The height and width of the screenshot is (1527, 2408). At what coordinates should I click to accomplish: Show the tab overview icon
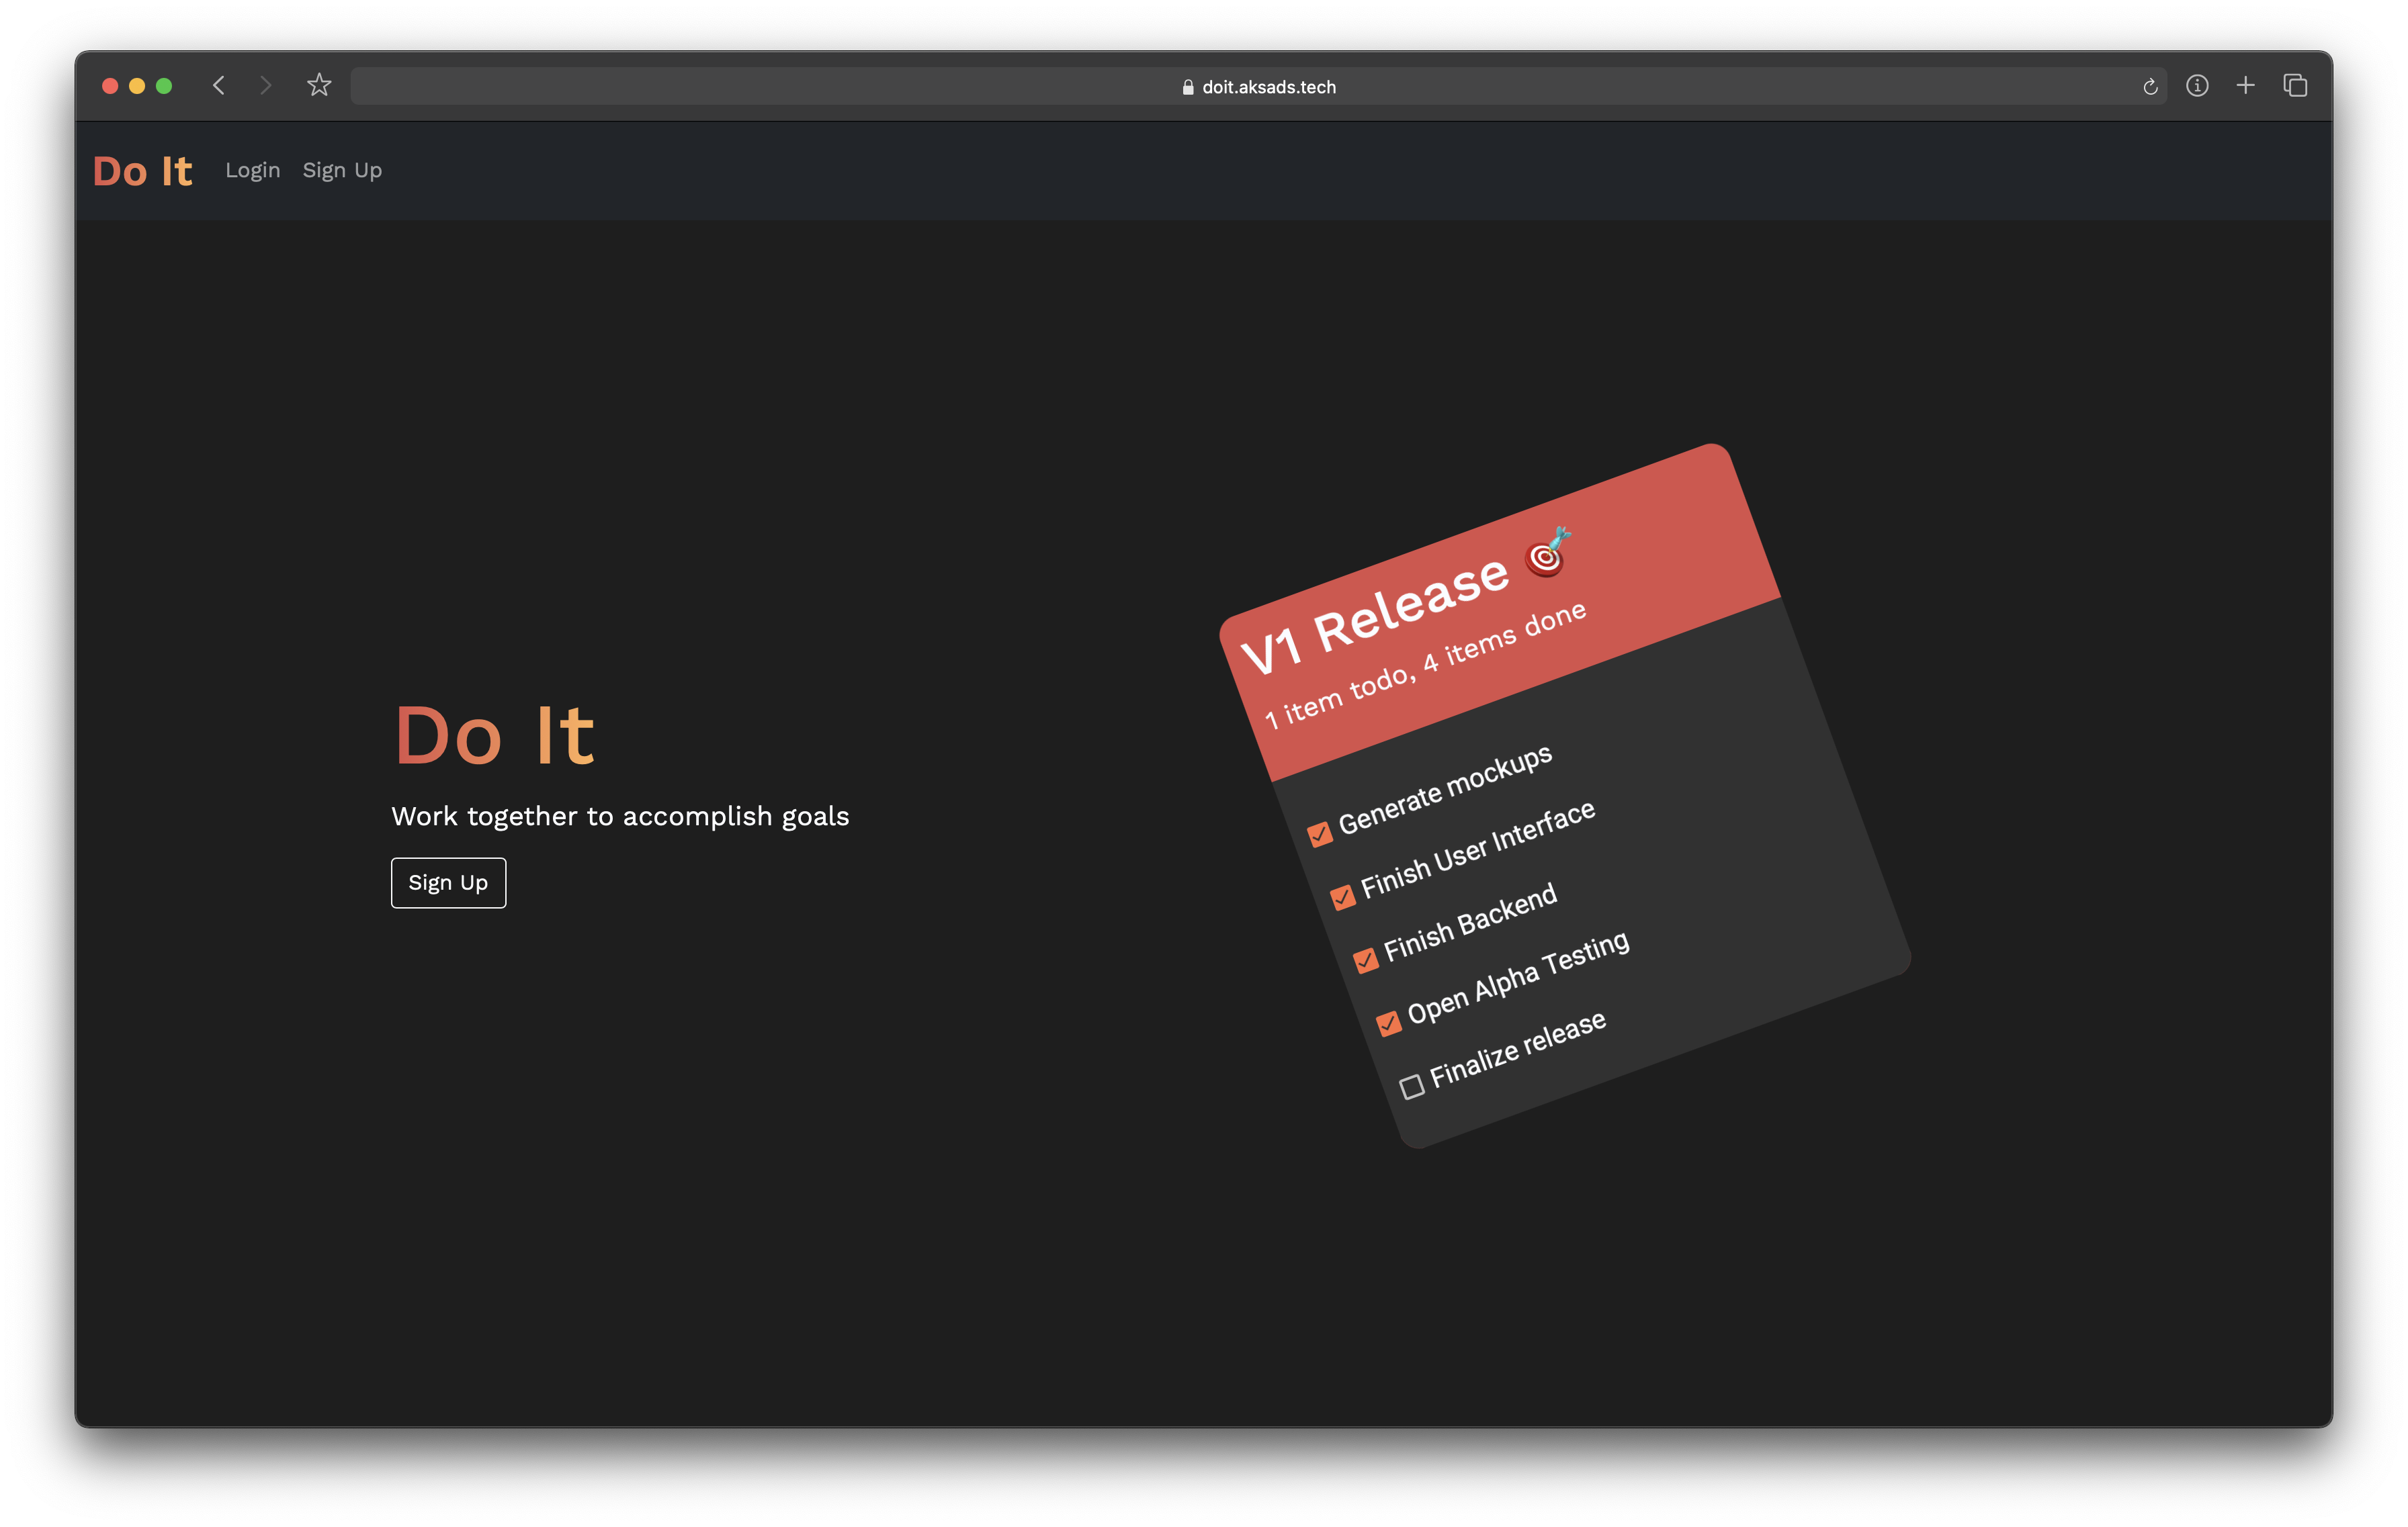click(2295, 86)
